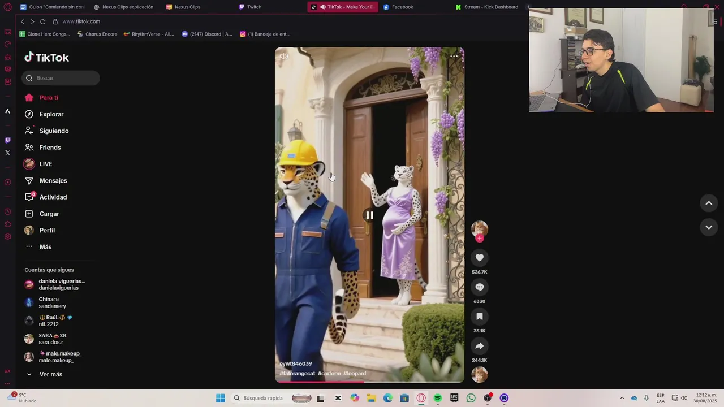Open the Discord bookmark
The image size is (724, 407).
click(x=207, y=34)
